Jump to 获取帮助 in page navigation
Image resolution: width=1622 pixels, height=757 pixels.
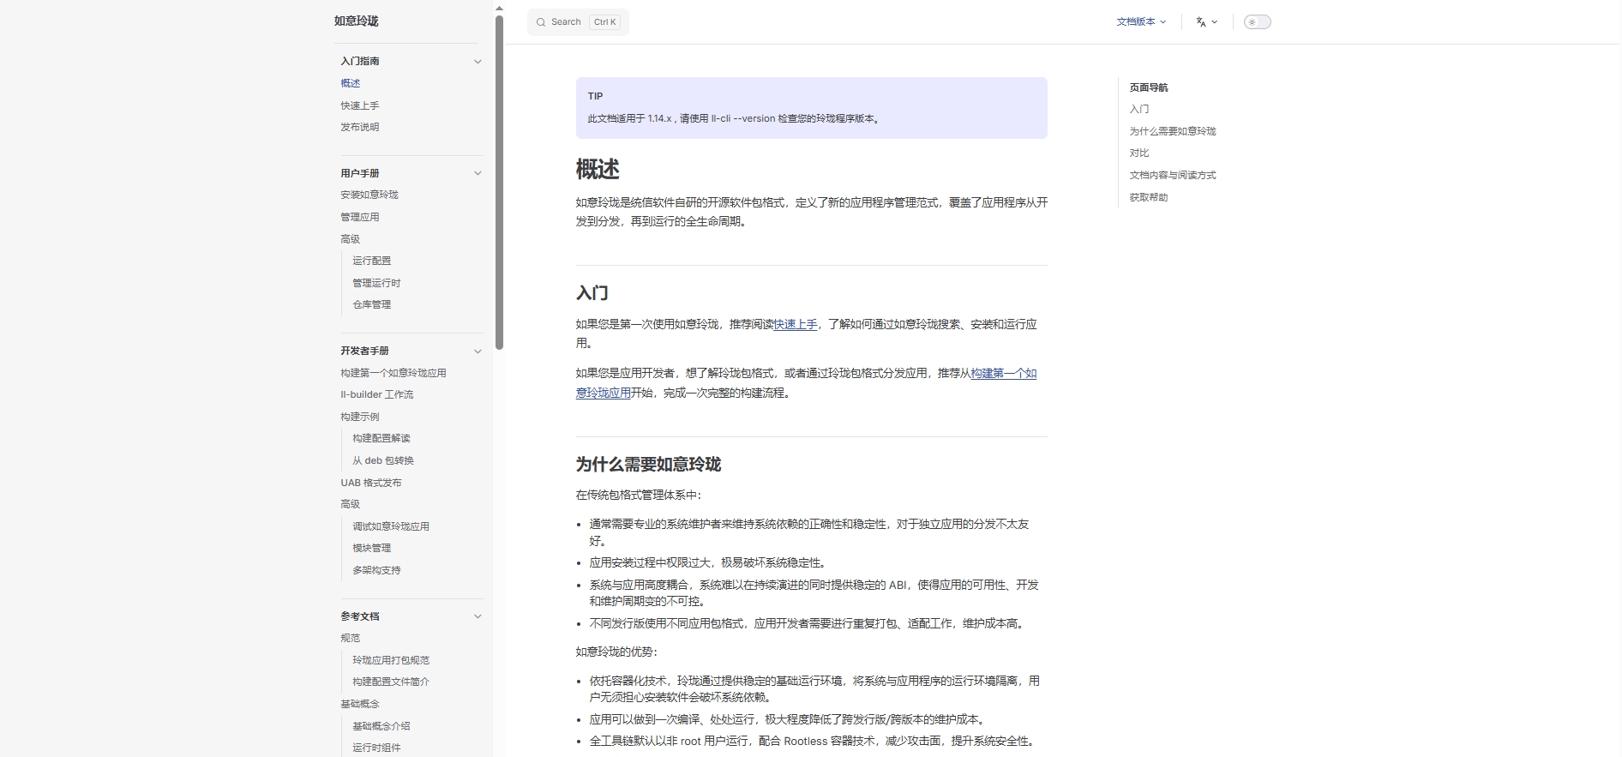(1149, 197)
